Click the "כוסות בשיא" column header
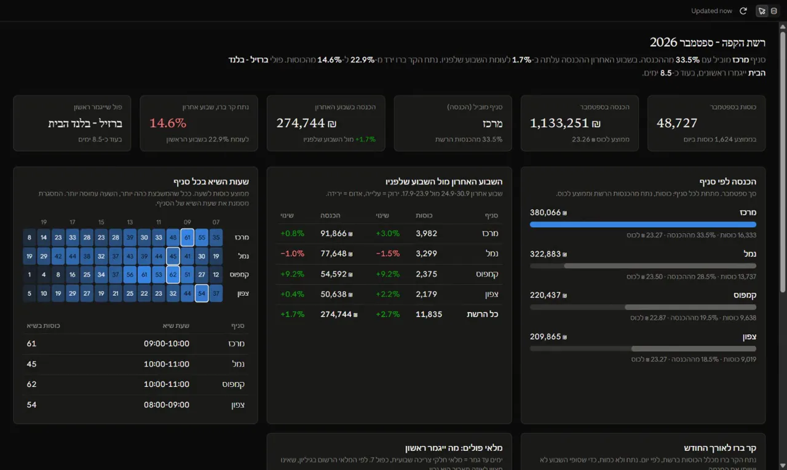787x470 pixels. pos(43,325)
